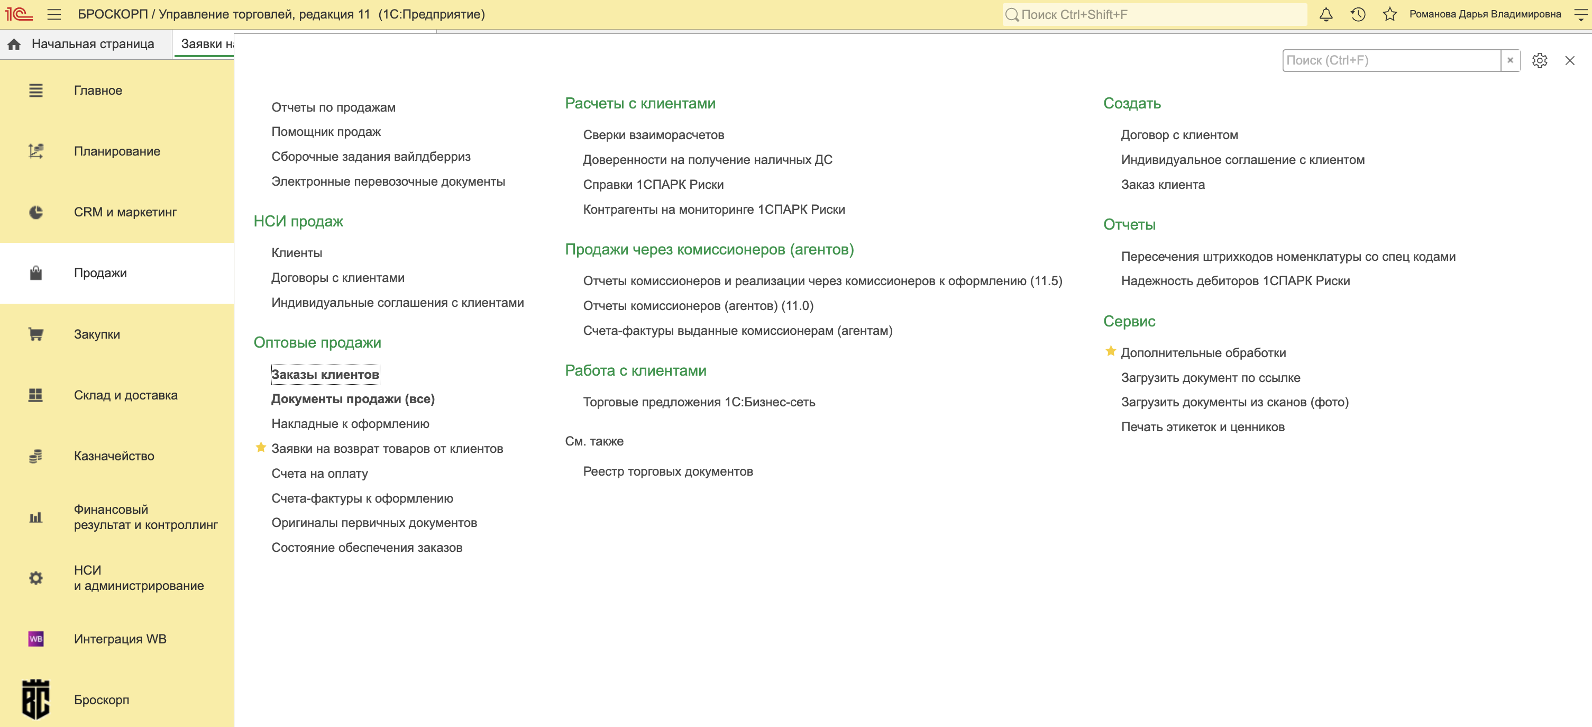
Task: Toggle favorite star for Заявки на возврат товаров
Action: (261, 448)
